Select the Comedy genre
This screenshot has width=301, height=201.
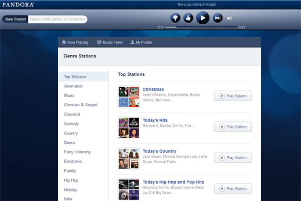pyautogui.click(x=71, y=124)
